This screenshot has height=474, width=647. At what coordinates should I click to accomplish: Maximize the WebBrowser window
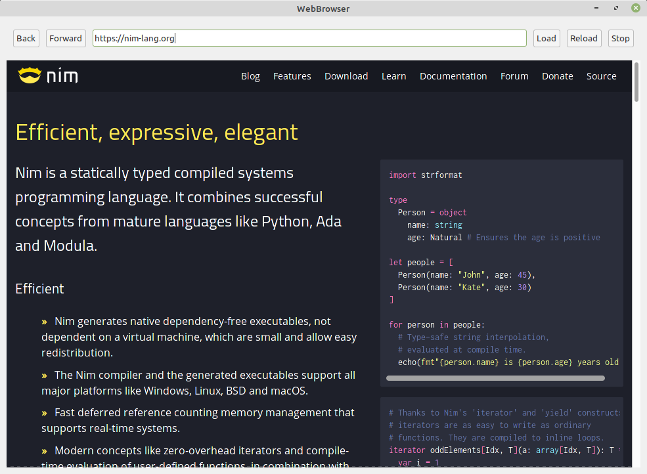(x=616, y=8)
